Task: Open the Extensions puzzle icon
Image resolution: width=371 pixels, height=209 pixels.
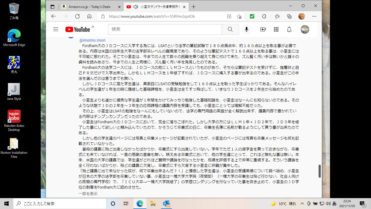Action: [x=264, y=16]
